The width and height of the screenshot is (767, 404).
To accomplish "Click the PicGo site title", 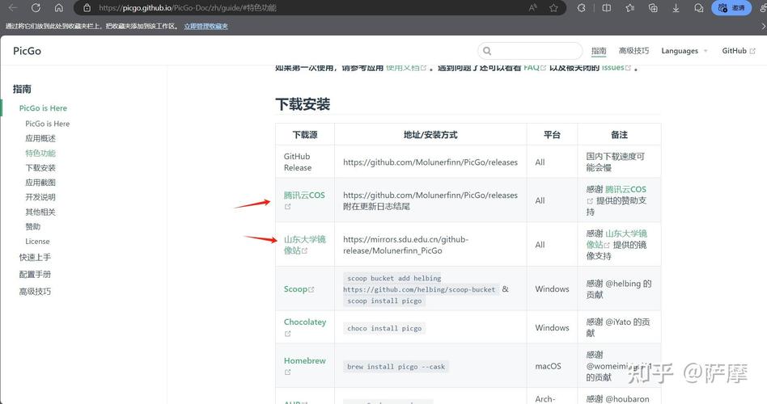I will point(27,51).
